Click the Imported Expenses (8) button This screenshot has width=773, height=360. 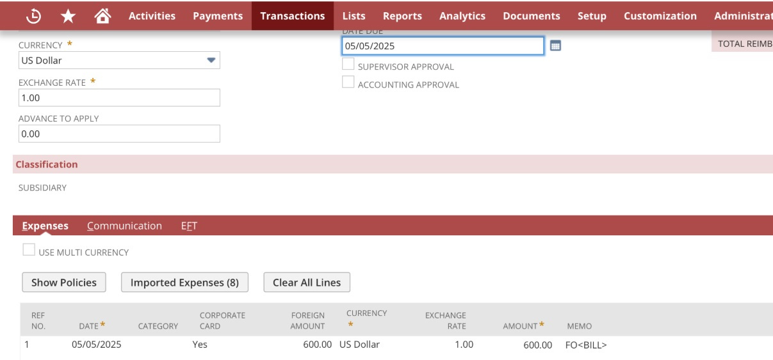(x=184, y=283)
